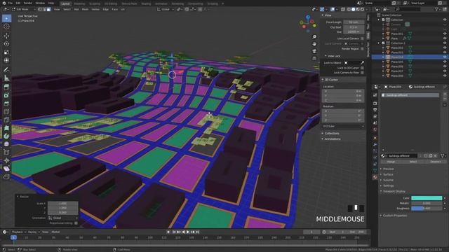Open the Modifiers wrench properties tab
449x252 pixels.
click(375, 145)
